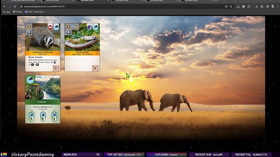Click the site info icon beside the URL
280x157 pixels.
[x=21, y=7]
